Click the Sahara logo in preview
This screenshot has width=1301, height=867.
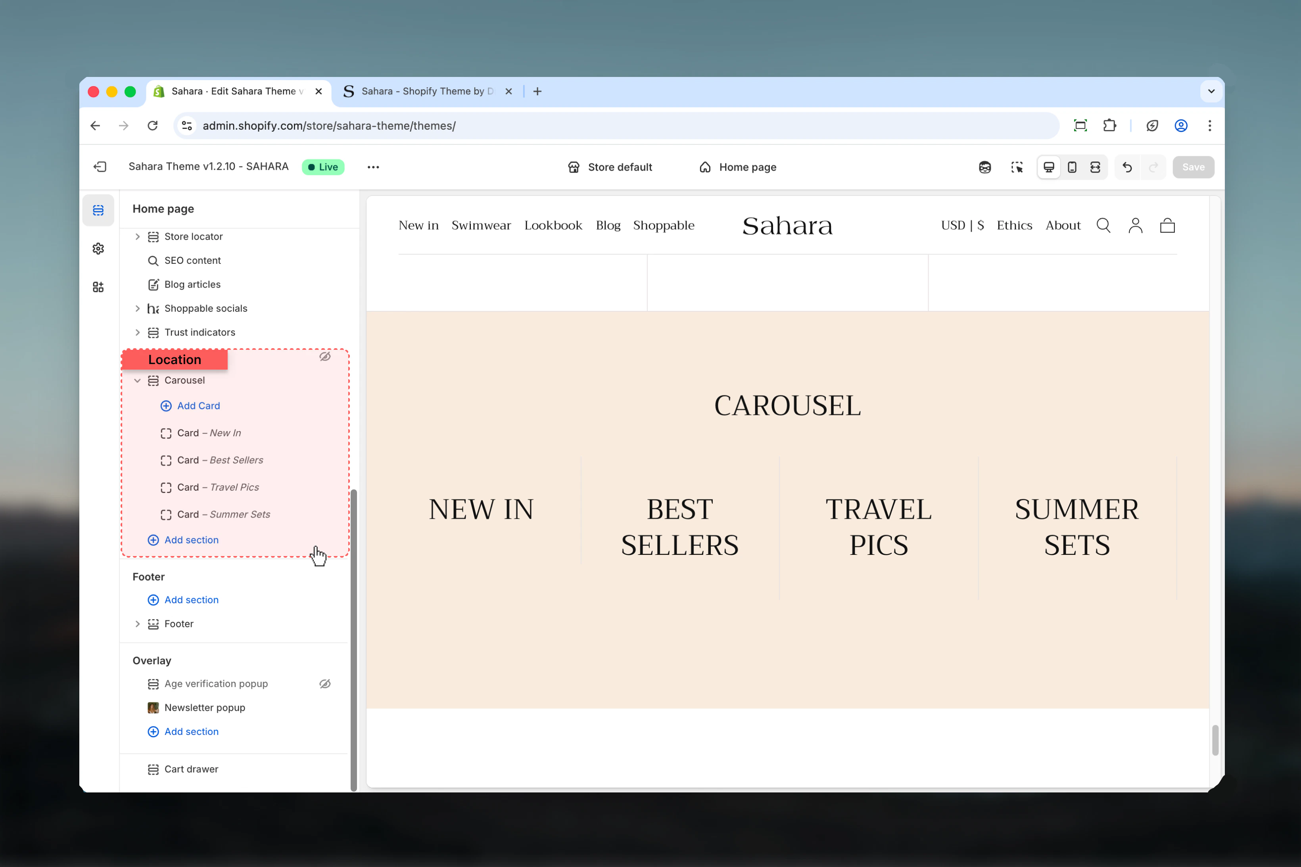pos(787,226)
